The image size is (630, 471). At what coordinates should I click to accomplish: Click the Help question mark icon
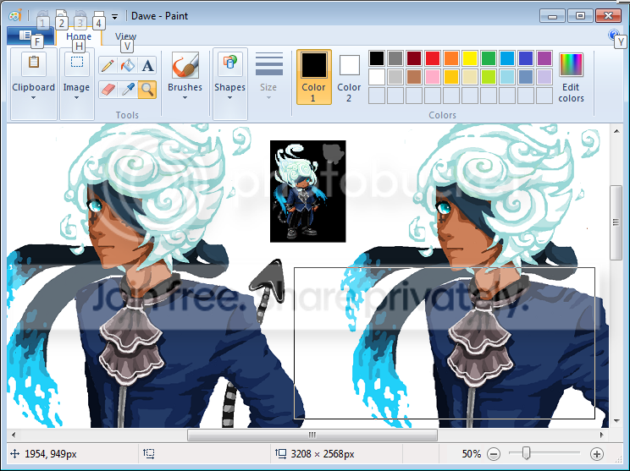coord(614,36)
